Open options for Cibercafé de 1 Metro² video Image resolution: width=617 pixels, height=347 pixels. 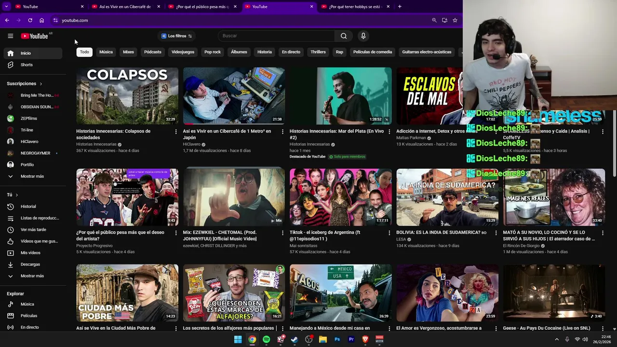[282, 132]
